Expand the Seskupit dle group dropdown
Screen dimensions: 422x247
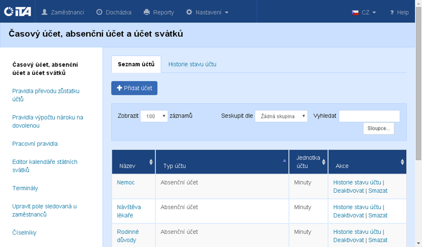click(x=281, y=116)
